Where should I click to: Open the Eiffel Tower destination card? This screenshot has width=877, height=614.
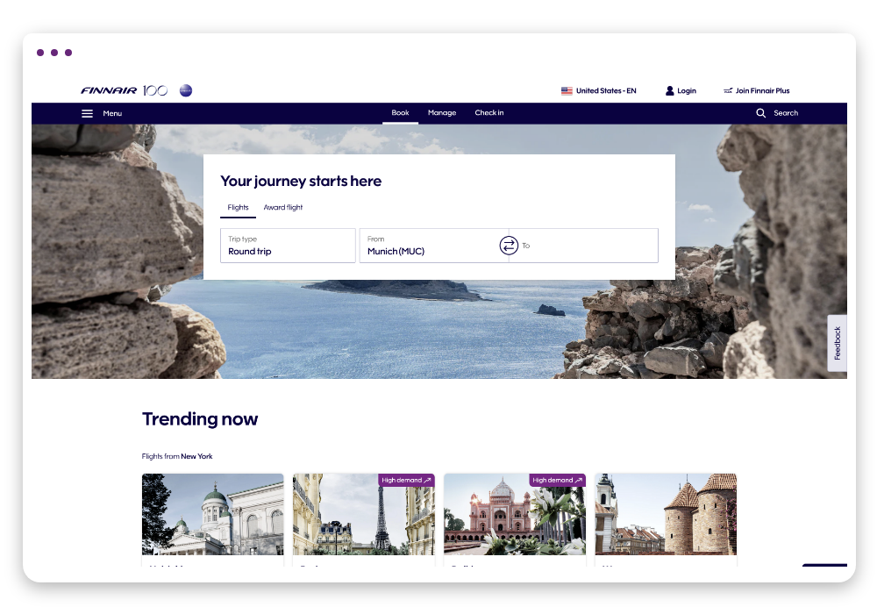[364, 519]
